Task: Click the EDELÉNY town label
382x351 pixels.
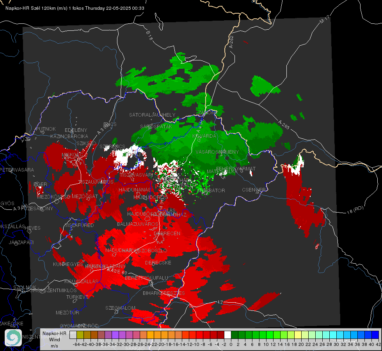Action: (76, 130)
